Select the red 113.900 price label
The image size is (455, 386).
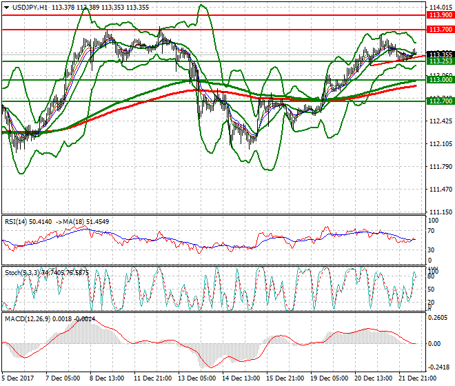pos(440,14)
